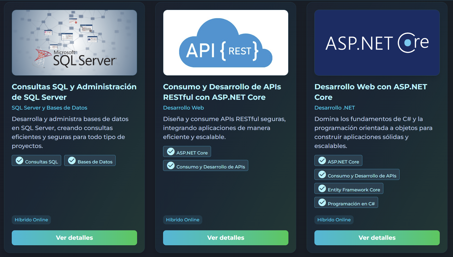Click Híbrido Online badge on the Desarrollo Web card

(x=334, y=220)
